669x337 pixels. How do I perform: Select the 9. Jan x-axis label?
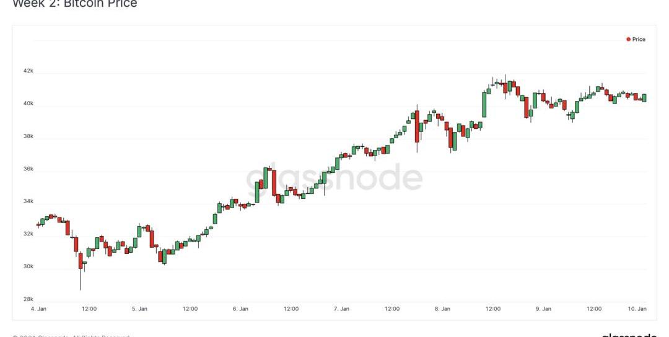click(543, 309)
